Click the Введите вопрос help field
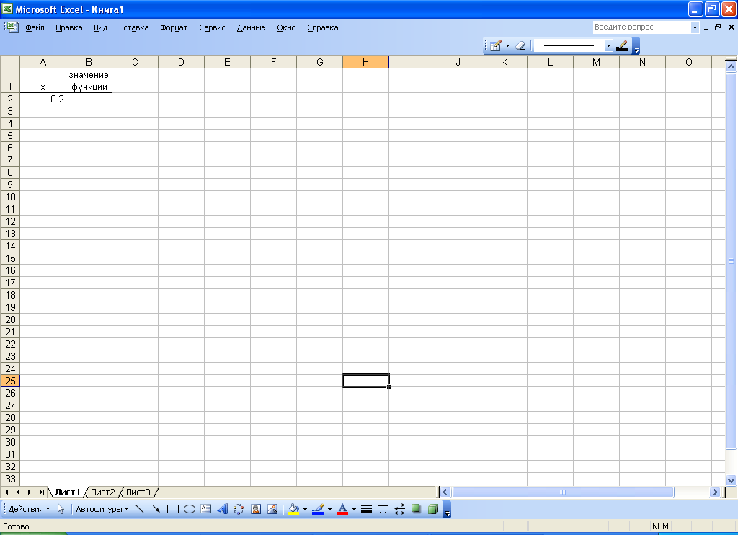 [641, 27]
